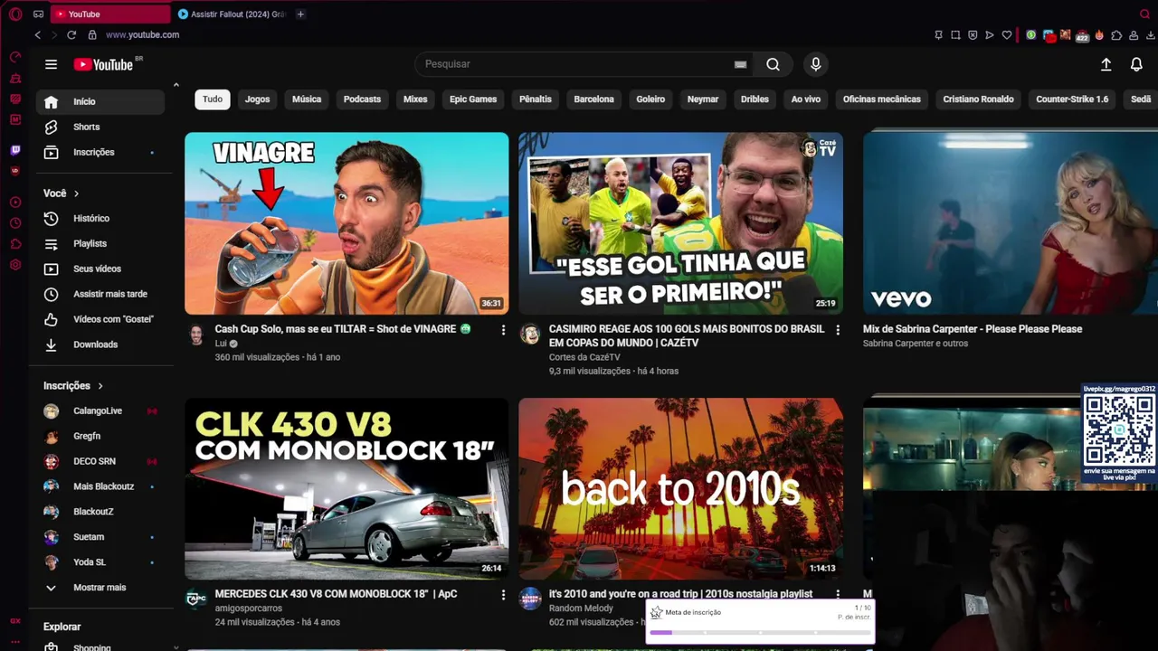Add page to bookmarks heart icon
Image resolution: width=1158 pixels, height=651 pixels.
point(1007,35)
